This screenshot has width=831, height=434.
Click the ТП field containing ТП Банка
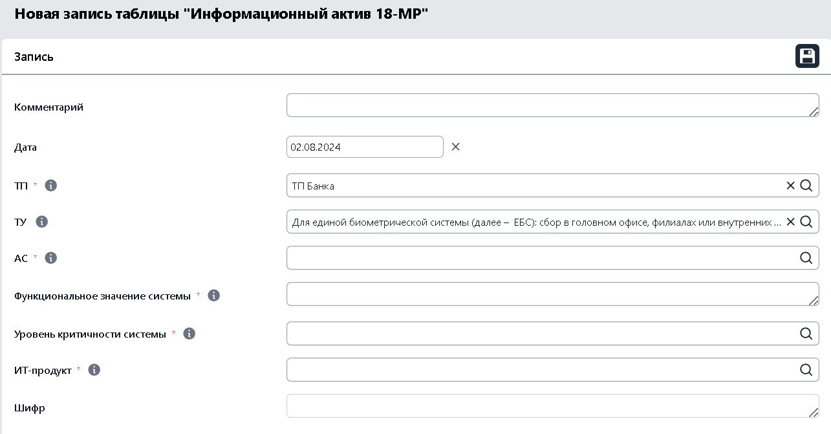point(553,186)
